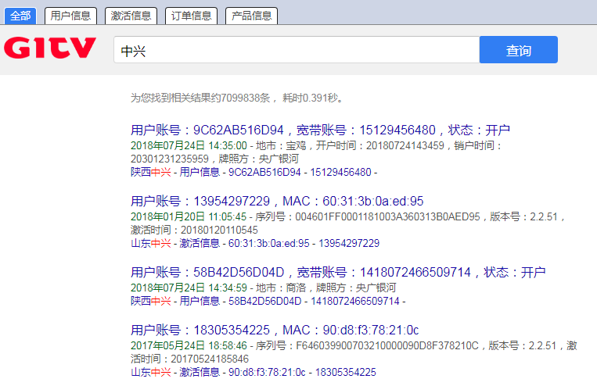The height and width of the screenshot is (386, 597).
Task: Switch to the 用户信息 tab
Action: 71,16
